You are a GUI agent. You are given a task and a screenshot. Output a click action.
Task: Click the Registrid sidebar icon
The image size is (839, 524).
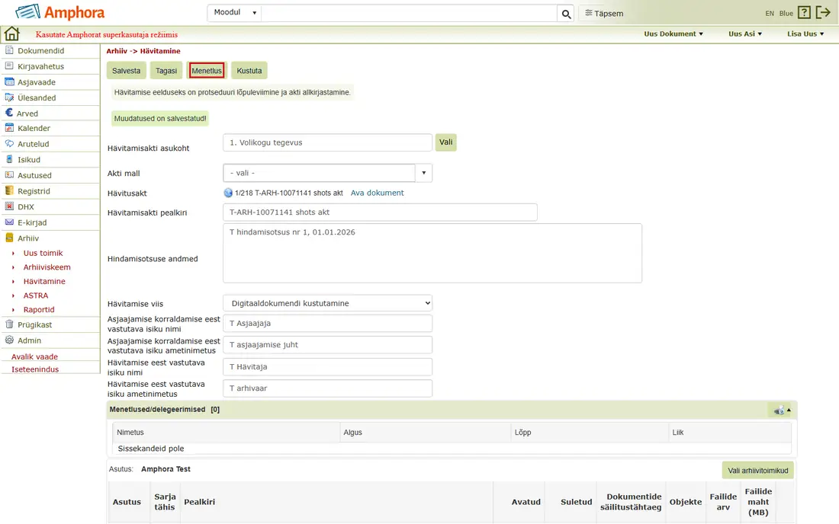[9, 190]
